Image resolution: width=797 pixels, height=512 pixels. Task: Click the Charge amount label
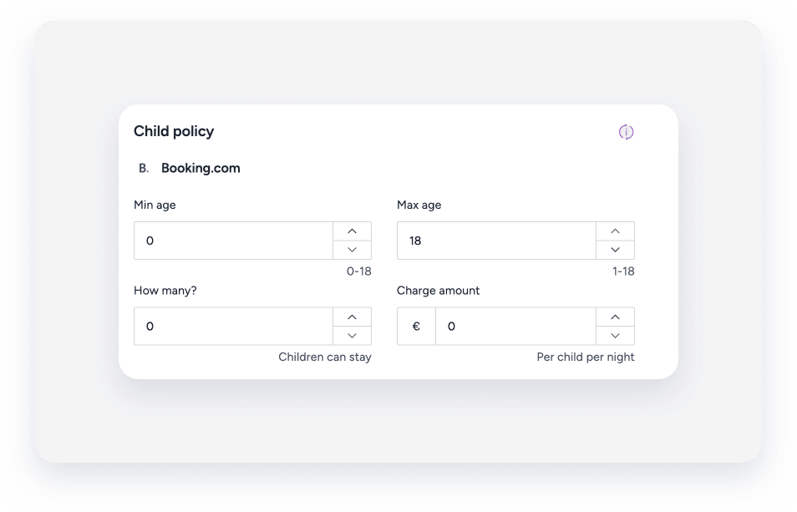click(x=438, y=291)
